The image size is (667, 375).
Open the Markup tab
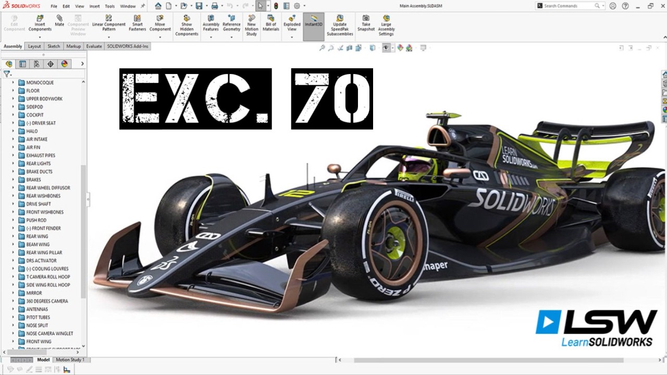(73, 46)
